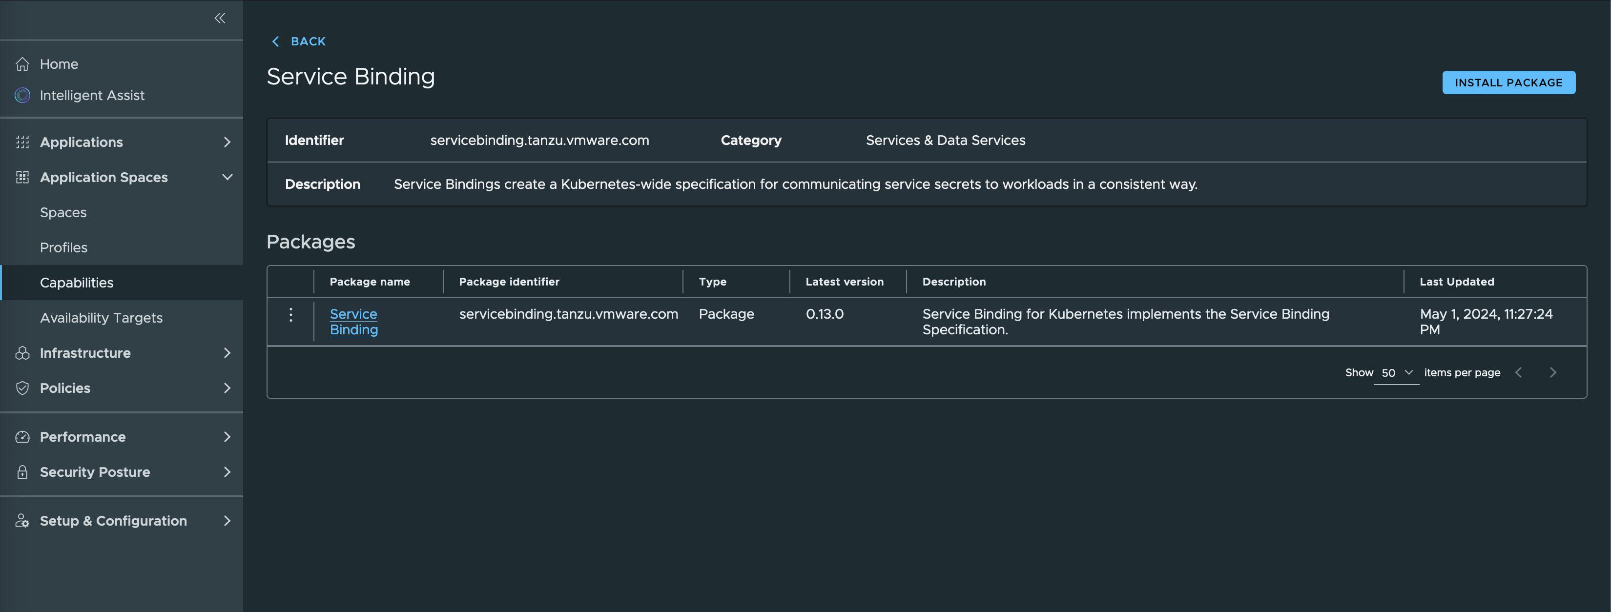Click the 'Services & Data Services' category value
Image resolution: width=1611 pixels, height=612 pixels.
pyautogui.click(x=945, y=140)
